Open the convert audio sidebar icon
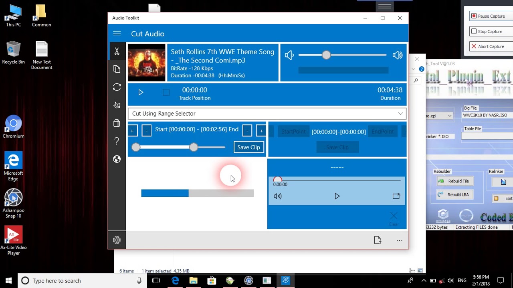 click(x=117, y=87)
